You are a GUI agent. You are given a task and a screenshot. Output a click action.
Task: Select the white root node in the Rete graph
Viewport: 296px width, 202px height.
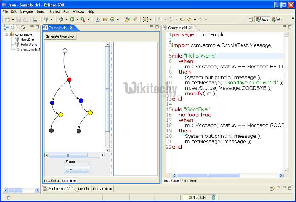[x=65, y=50]
